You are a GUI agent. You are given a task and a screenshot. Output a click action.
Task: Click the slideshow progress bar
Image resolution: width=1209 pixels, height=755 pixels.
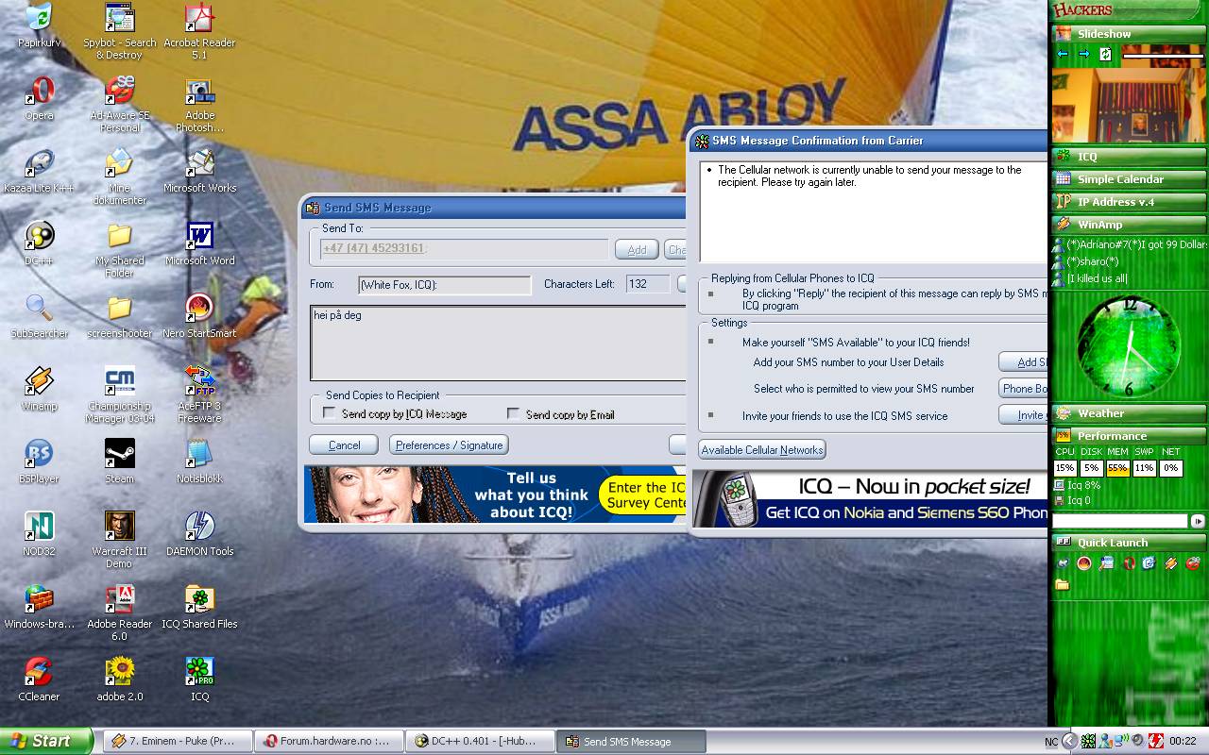pyautogui.click(x=1162, y=58)
